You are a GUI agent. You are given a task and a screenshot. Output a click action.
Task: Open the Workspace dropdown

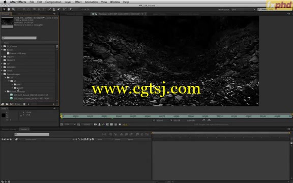coord(244,10)
